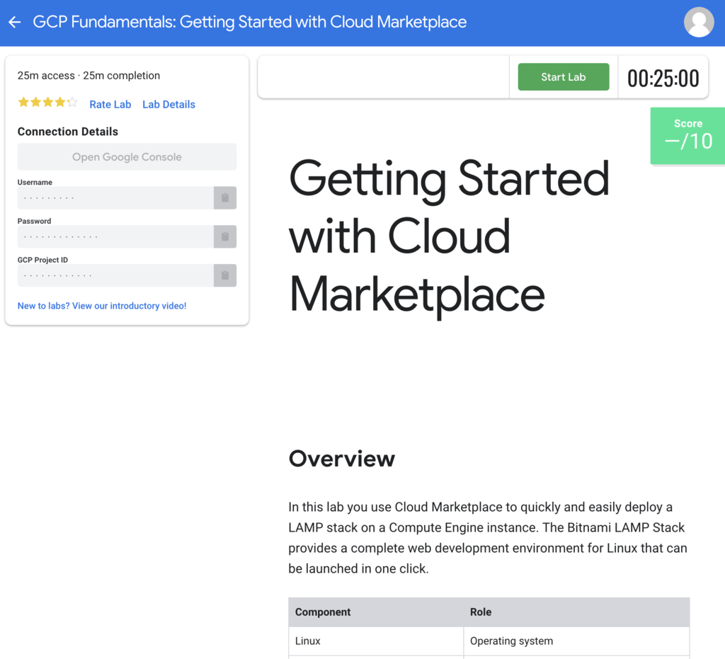Click the second rating star
Image resolution: width=725 pixels, height=659 pixels.
[35, 102]
